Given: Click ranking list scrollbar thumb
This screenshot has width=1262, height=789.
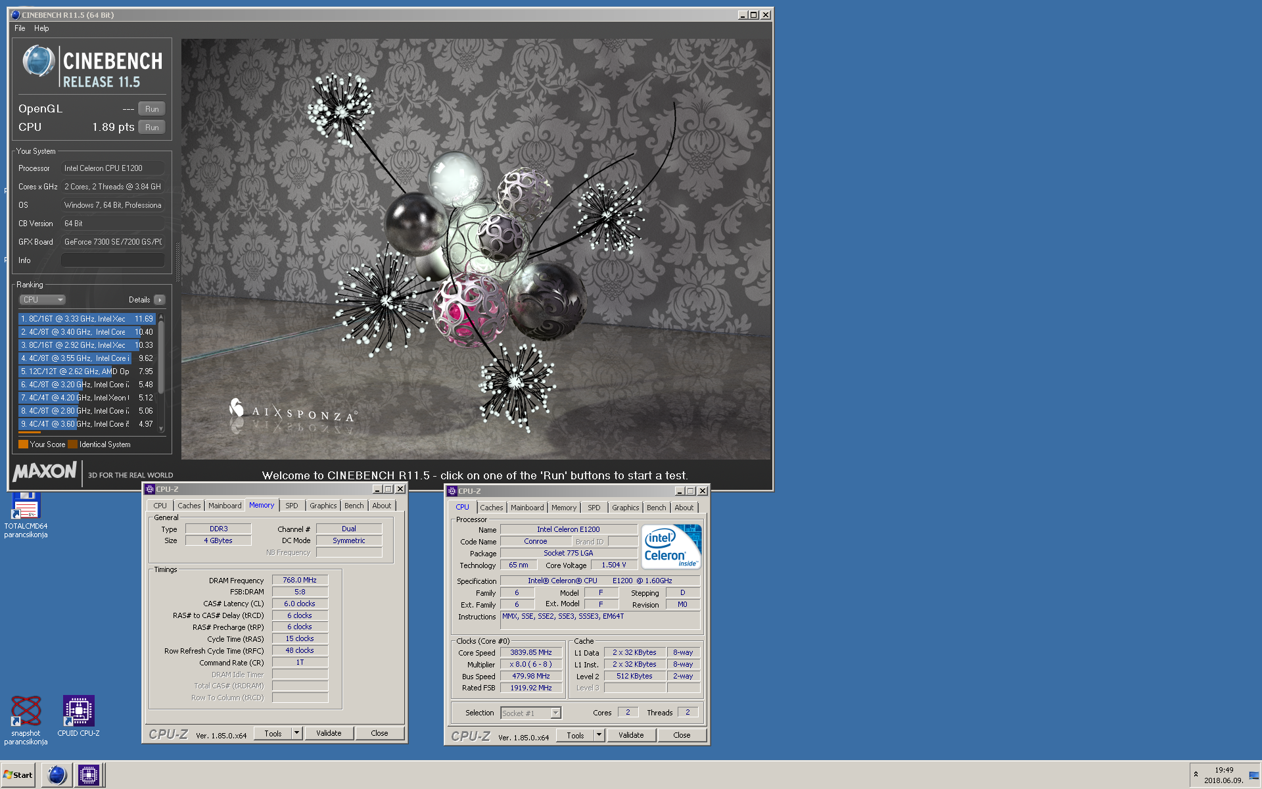Looking at the screenshot, I should pos(161,358).
